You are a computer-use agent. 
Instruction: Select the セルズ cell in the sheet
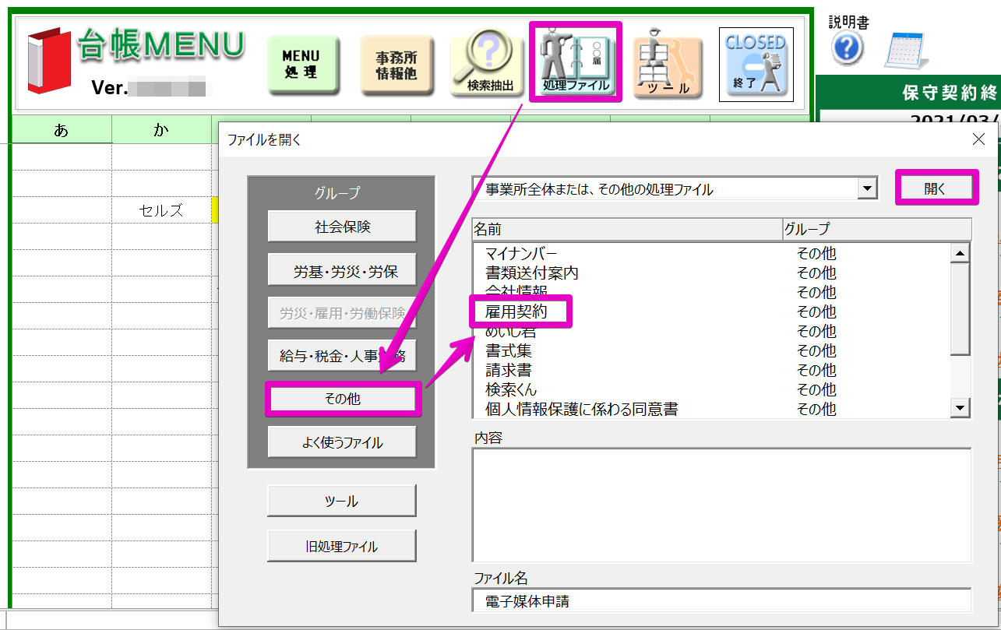[161, 210]
